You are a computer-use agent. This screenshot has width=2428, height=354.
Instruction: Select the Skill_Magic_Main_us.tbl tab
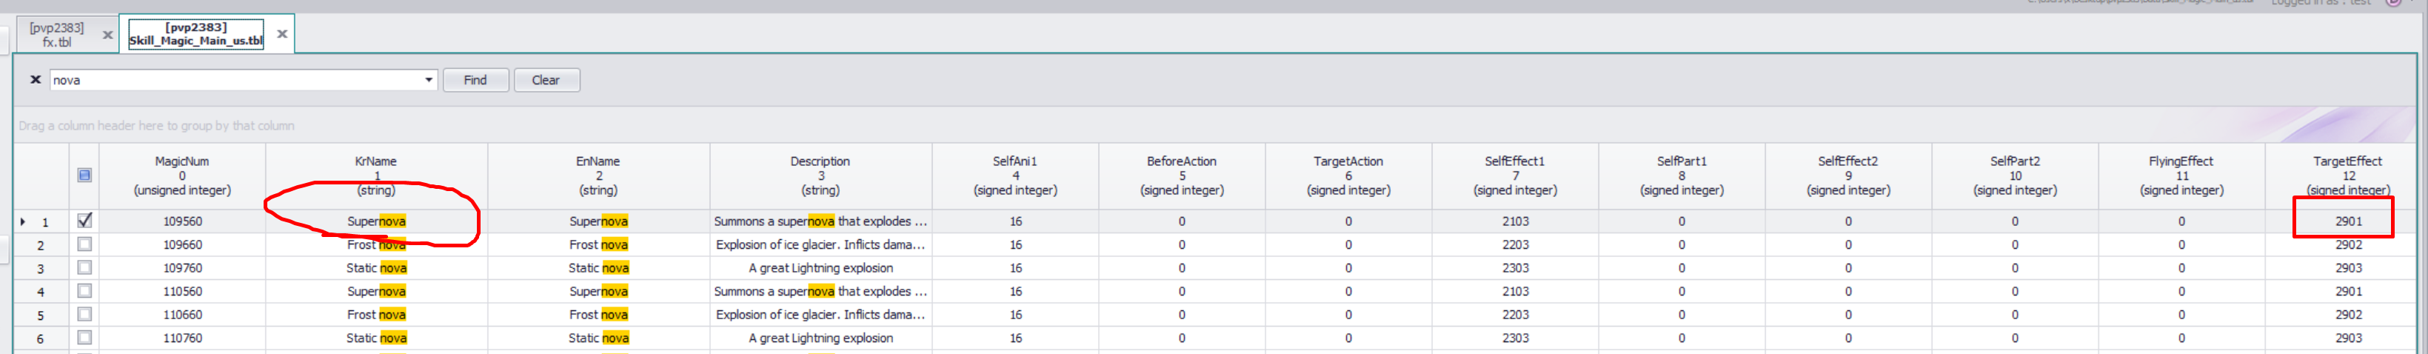pyautogui.click(x=196, y=34)
